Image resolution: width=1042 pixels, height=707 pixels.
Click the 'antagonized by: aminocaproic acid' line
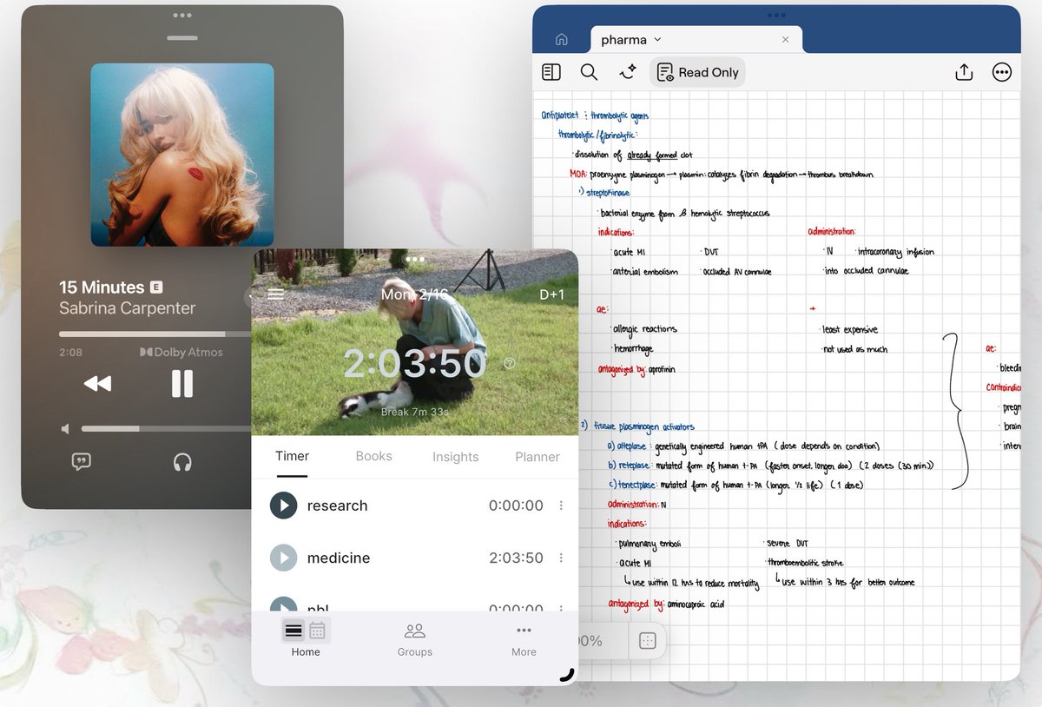[x=666, y=604]
